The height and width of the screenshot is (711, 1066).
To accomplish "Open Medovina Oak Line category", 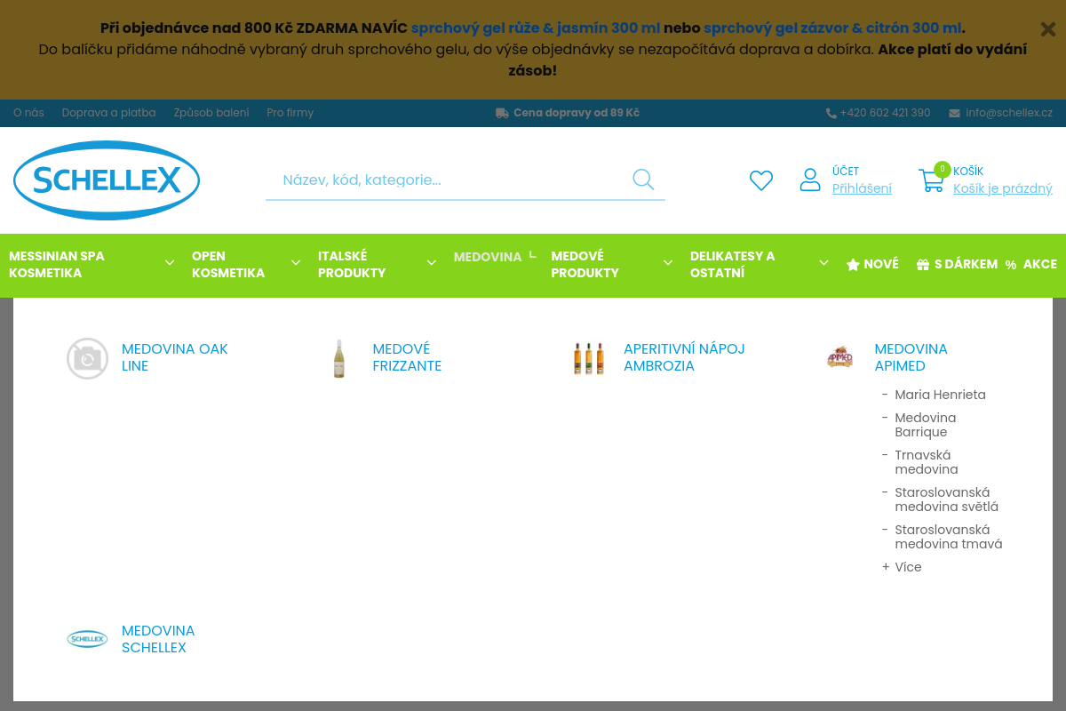I will coord(175,357).
